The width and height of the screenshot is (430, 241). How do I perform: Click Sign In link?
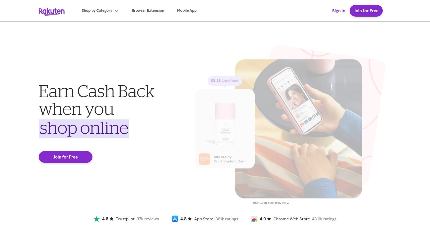[x=339, y=11]
